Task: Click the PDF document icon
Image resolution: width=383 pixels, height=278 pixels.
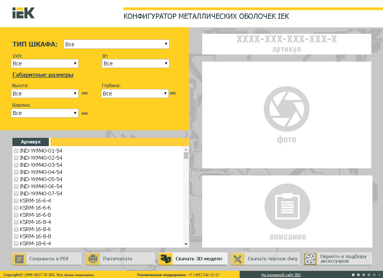Action: point(19,259)
